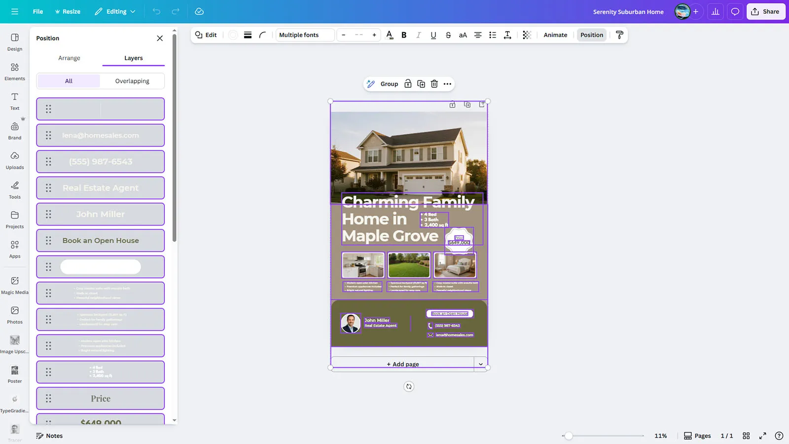This screenshot has width=789, height=444.
Task: Select the Overlapping layers filter
Action: [x=132, y=81]
